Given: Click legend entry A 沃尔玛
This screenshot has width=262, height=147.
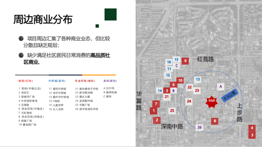Looking at the screenshot, I should click(110, 88).
